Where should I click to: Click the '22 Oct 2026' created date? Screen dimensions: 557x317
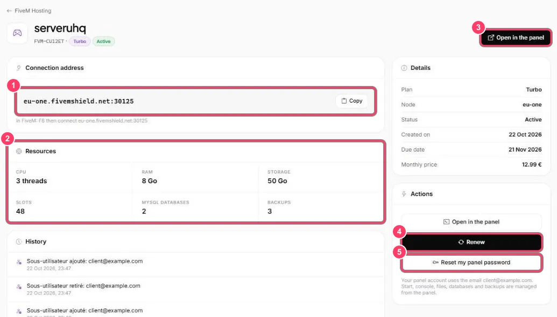[525, 135]
